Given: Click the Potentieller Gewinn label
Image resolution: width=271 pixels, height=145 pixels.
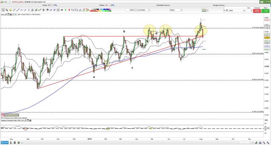Looking at the screenshot, I should (163, 5).
